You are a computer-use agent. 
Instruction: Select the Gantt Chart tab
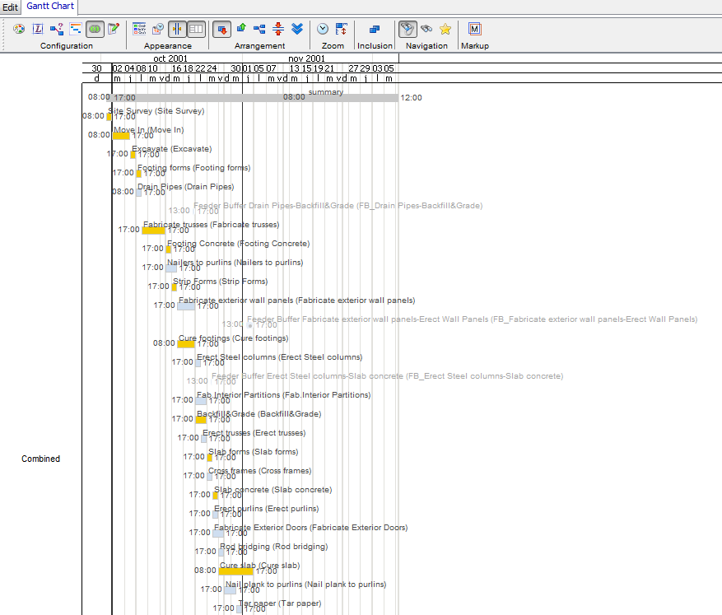pyautogui.click(x=52, y=7)
